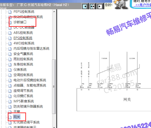Select the 网关 tree entry

[17, 117]
